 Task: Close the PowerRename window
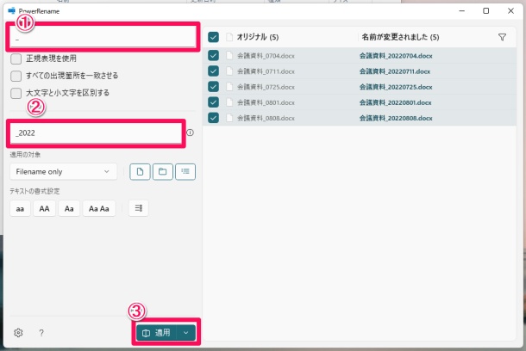click(x=510, y=10)
